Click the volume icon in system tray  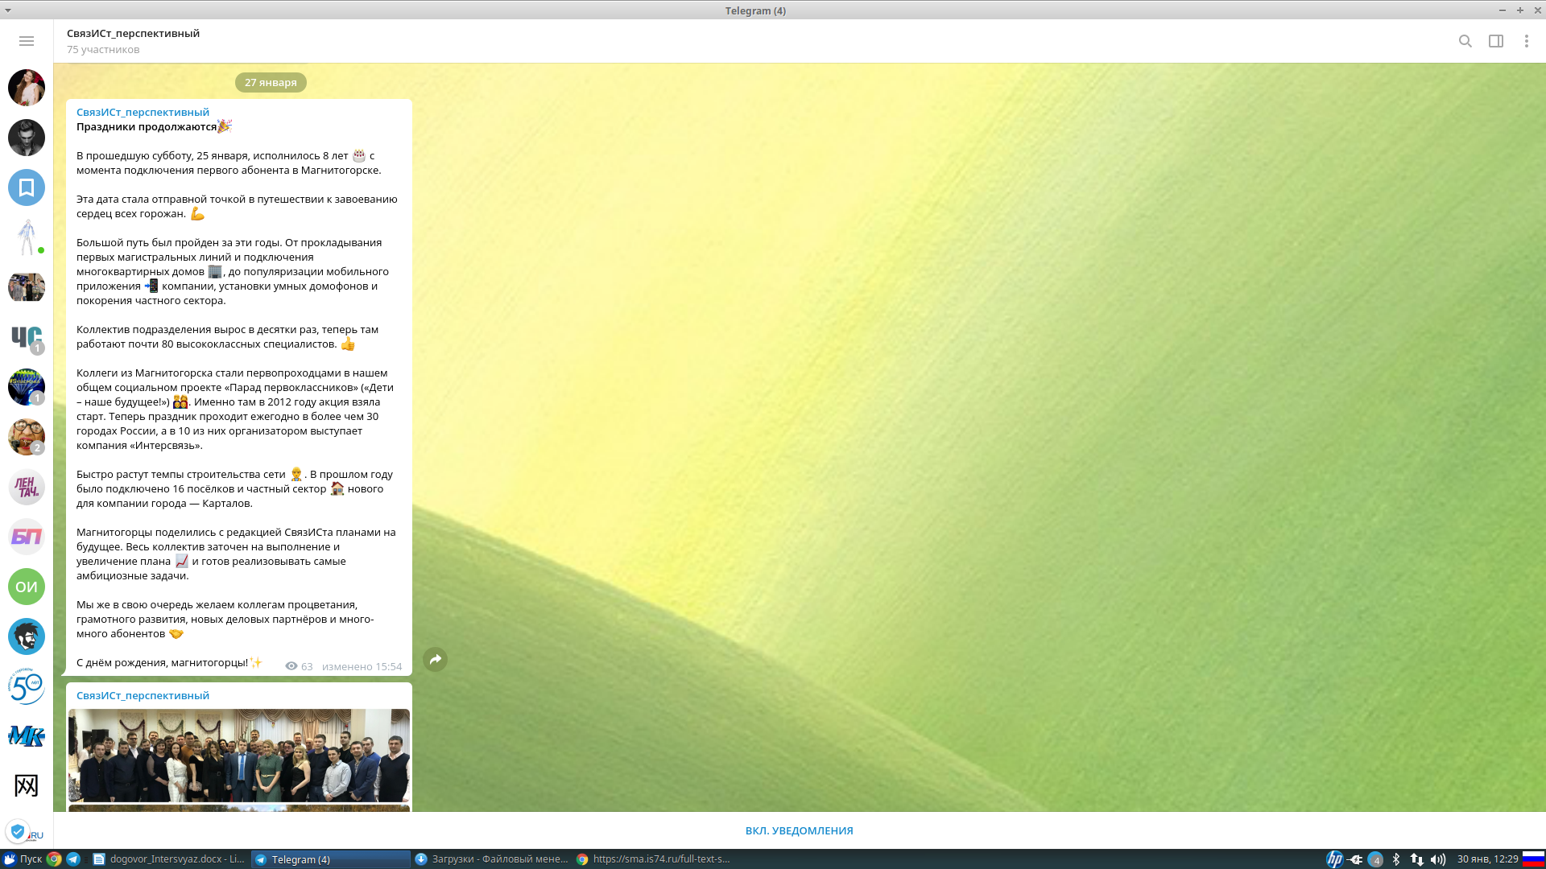(1437, 859)
